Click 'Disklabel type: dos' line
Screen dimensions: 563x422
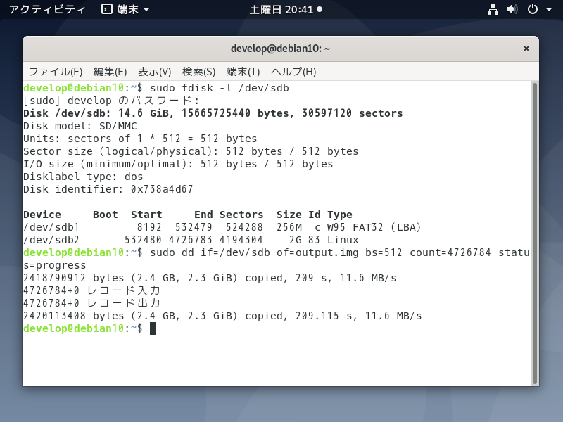point(83,177)
